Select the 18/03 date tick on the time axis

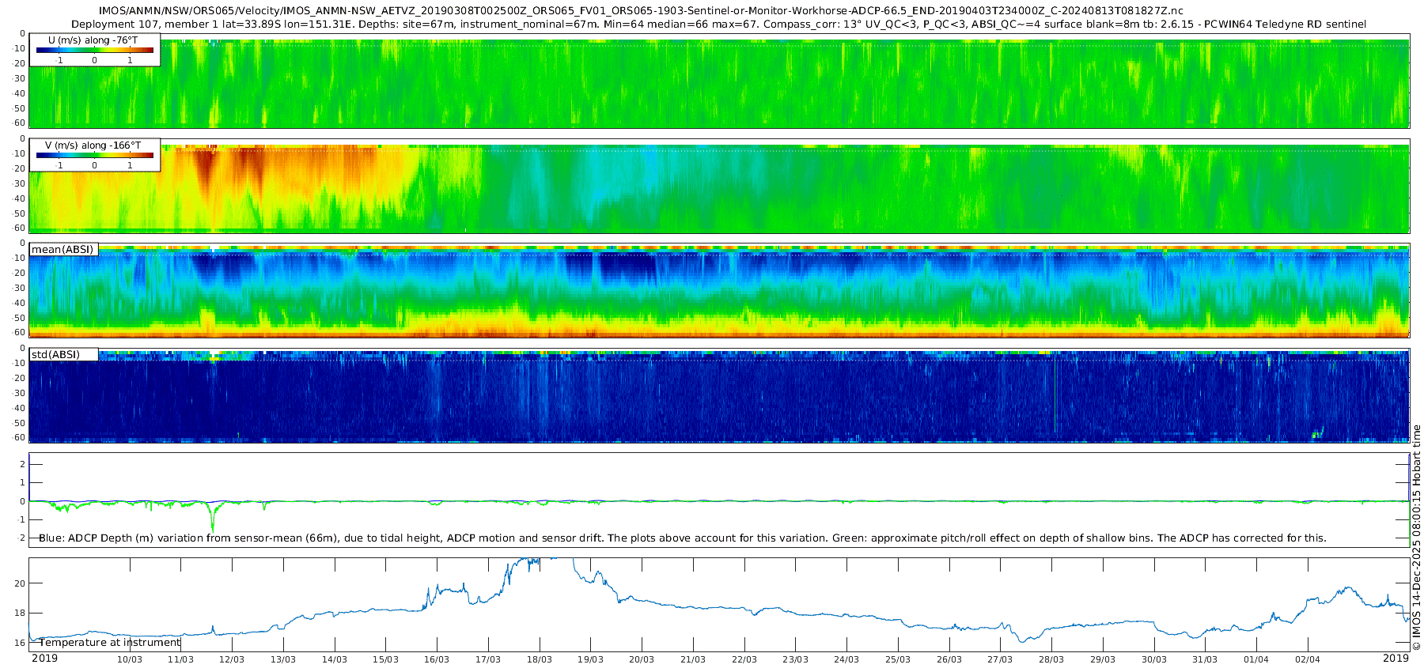tap(540, 659)
